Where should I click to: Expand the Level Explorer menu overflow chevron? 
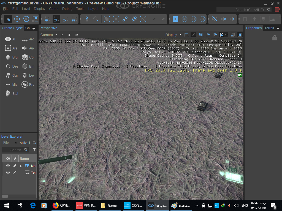pyautogui.click(x=16, y=143)
